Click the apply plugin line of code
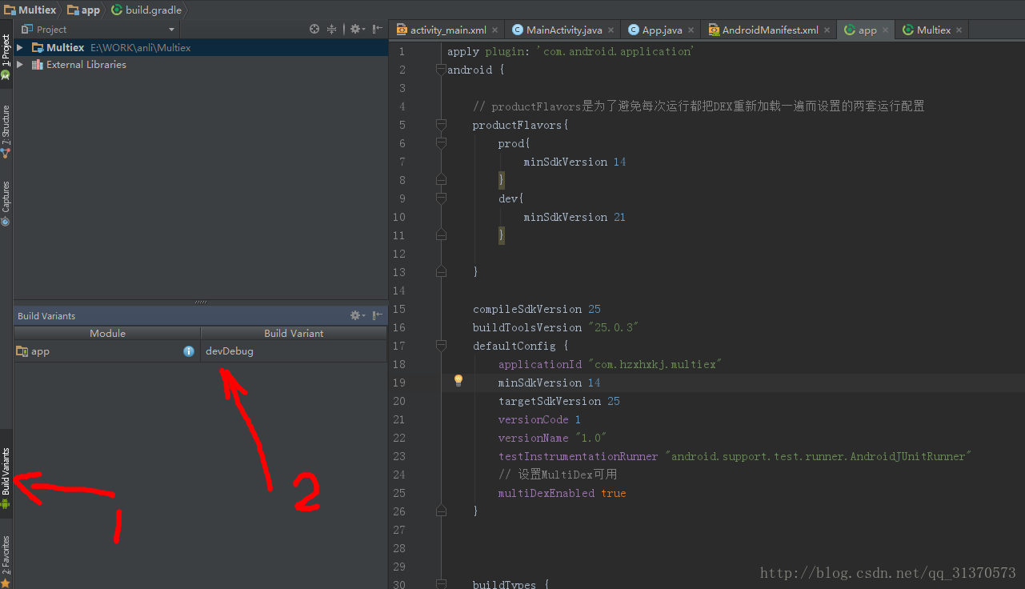The height and width of the screenshot is (589, 1025). point(571,51)
